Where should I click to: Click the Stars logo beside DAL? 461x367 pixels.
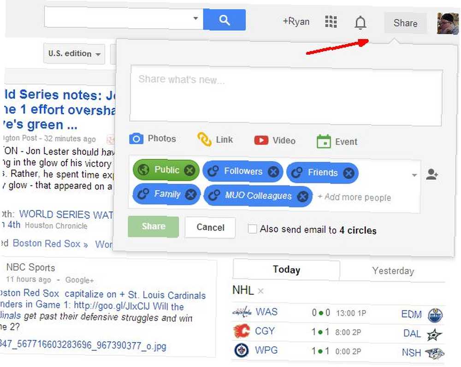tap(435, 335)
